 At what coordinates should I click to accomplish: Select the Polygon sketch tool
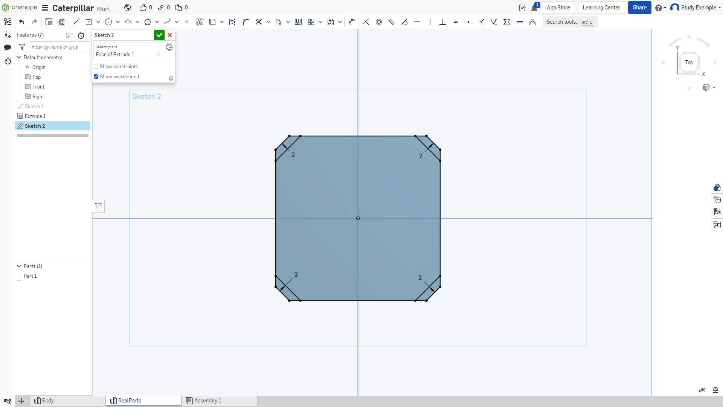tap(148, 22)
